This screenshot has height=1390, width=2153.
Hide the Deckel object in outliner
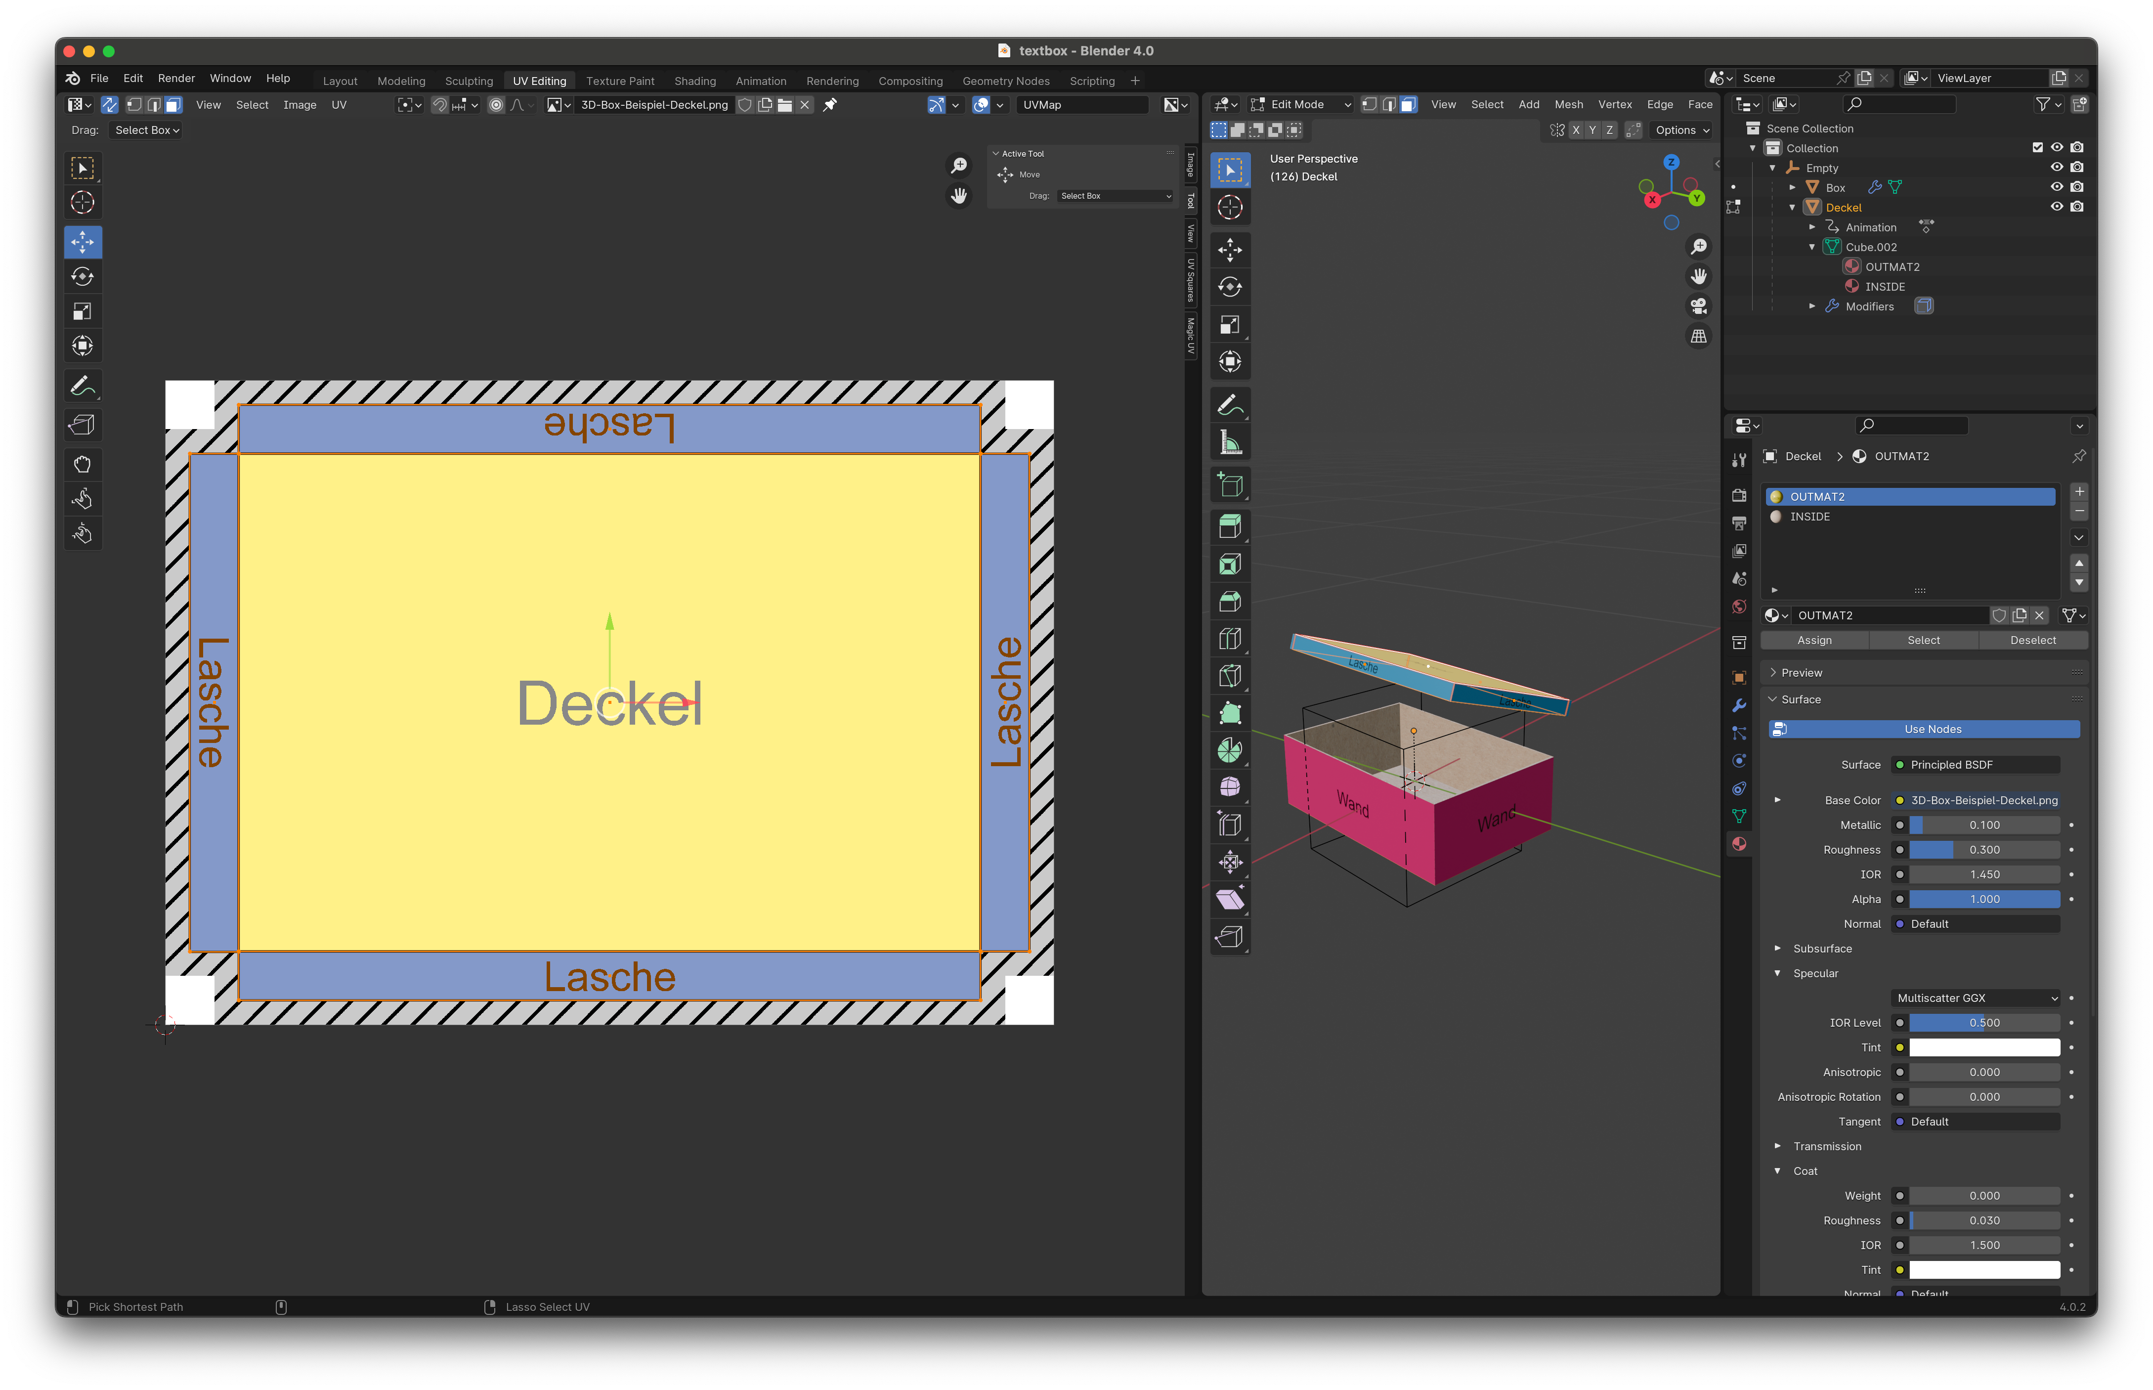point(2057,207)
